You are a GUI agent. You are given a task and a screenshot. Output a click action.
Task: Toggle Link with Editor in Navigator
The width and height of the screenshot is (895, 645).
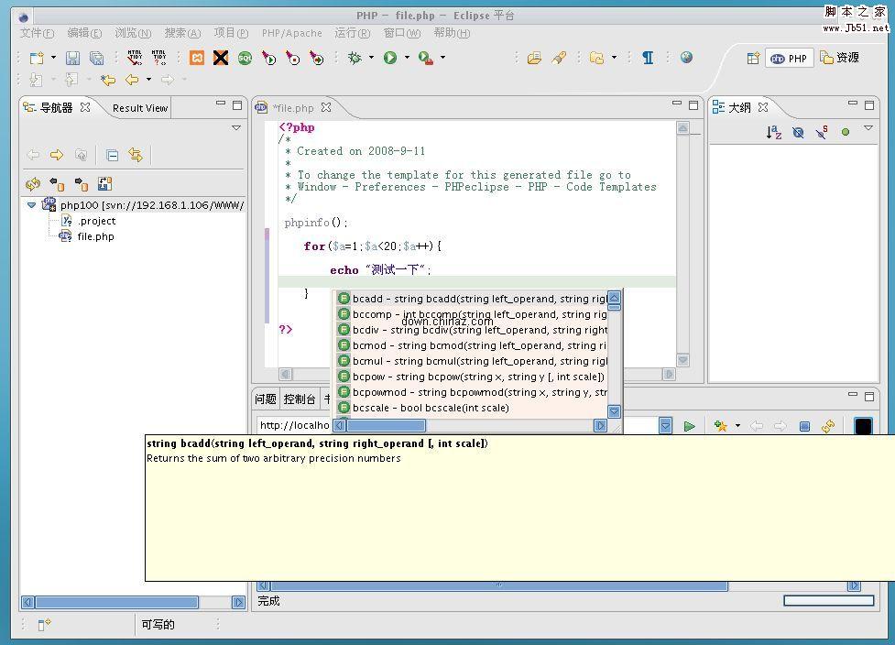136,155
